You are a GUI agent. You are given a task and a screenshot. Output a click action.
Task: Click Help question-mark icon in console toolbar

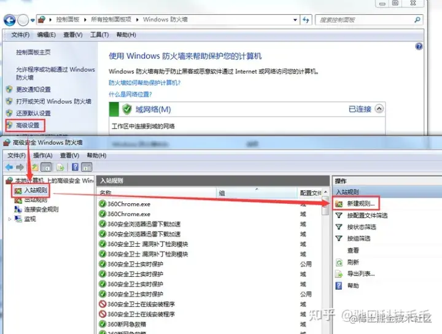[75, 167]
